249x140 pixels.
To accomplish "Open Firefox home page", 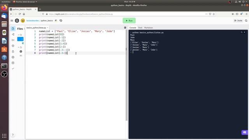I will (24, 14).
